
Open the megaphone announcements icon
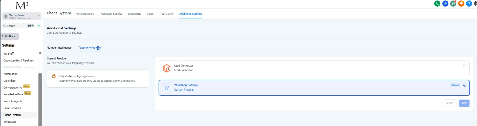(453, 4)
